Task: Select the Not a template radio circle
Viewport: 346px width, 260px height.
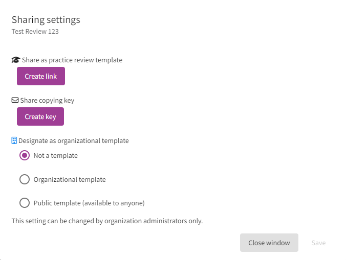Action: click(x=25, y=155)
